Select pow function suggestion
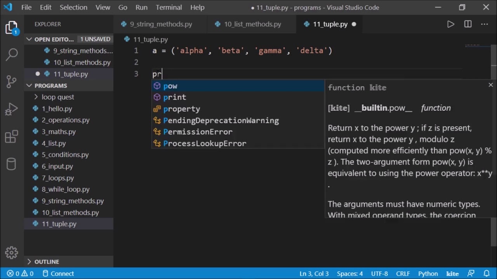Screen dimensions: 497x279 (x=238, y=86)
